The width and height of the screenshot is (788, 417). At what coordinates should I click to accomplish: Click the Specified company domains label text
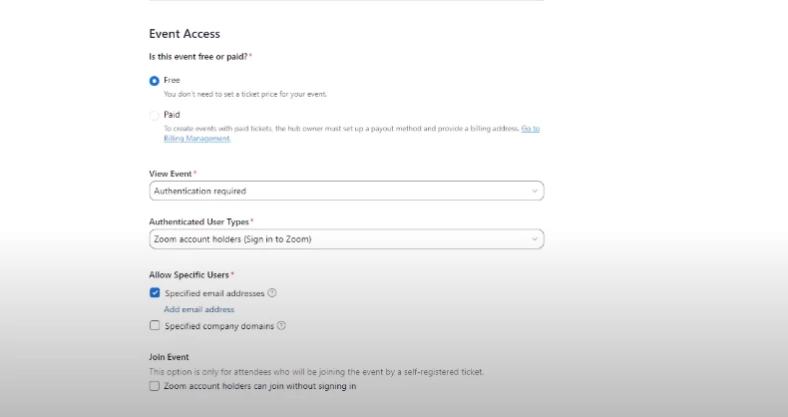tap(218, 325)
